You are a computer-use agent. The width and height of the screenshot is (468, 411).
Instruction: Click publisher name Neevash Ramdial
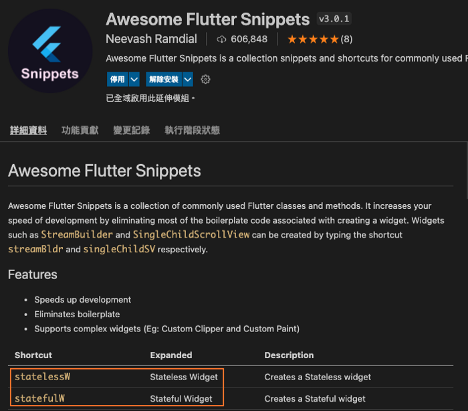(x=152, y=39)
